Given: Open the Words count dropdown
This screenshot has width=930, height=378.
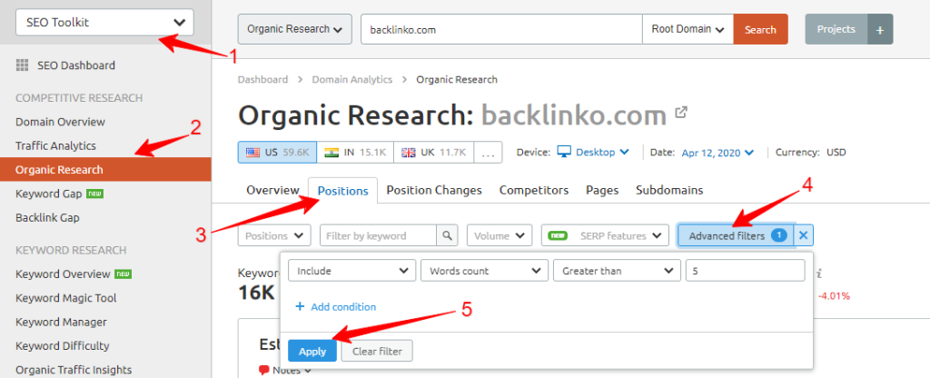Looking at the screenshot, I should click(x=484, y=271).
